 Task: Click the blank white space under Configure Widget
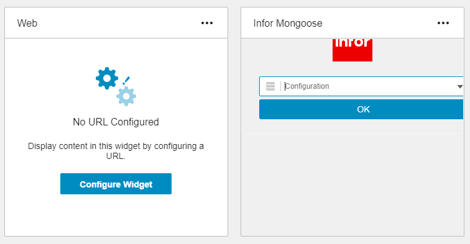116,215
